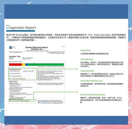
Task: Click the 'Test Date' line in report
Action: tap(56, 52)
